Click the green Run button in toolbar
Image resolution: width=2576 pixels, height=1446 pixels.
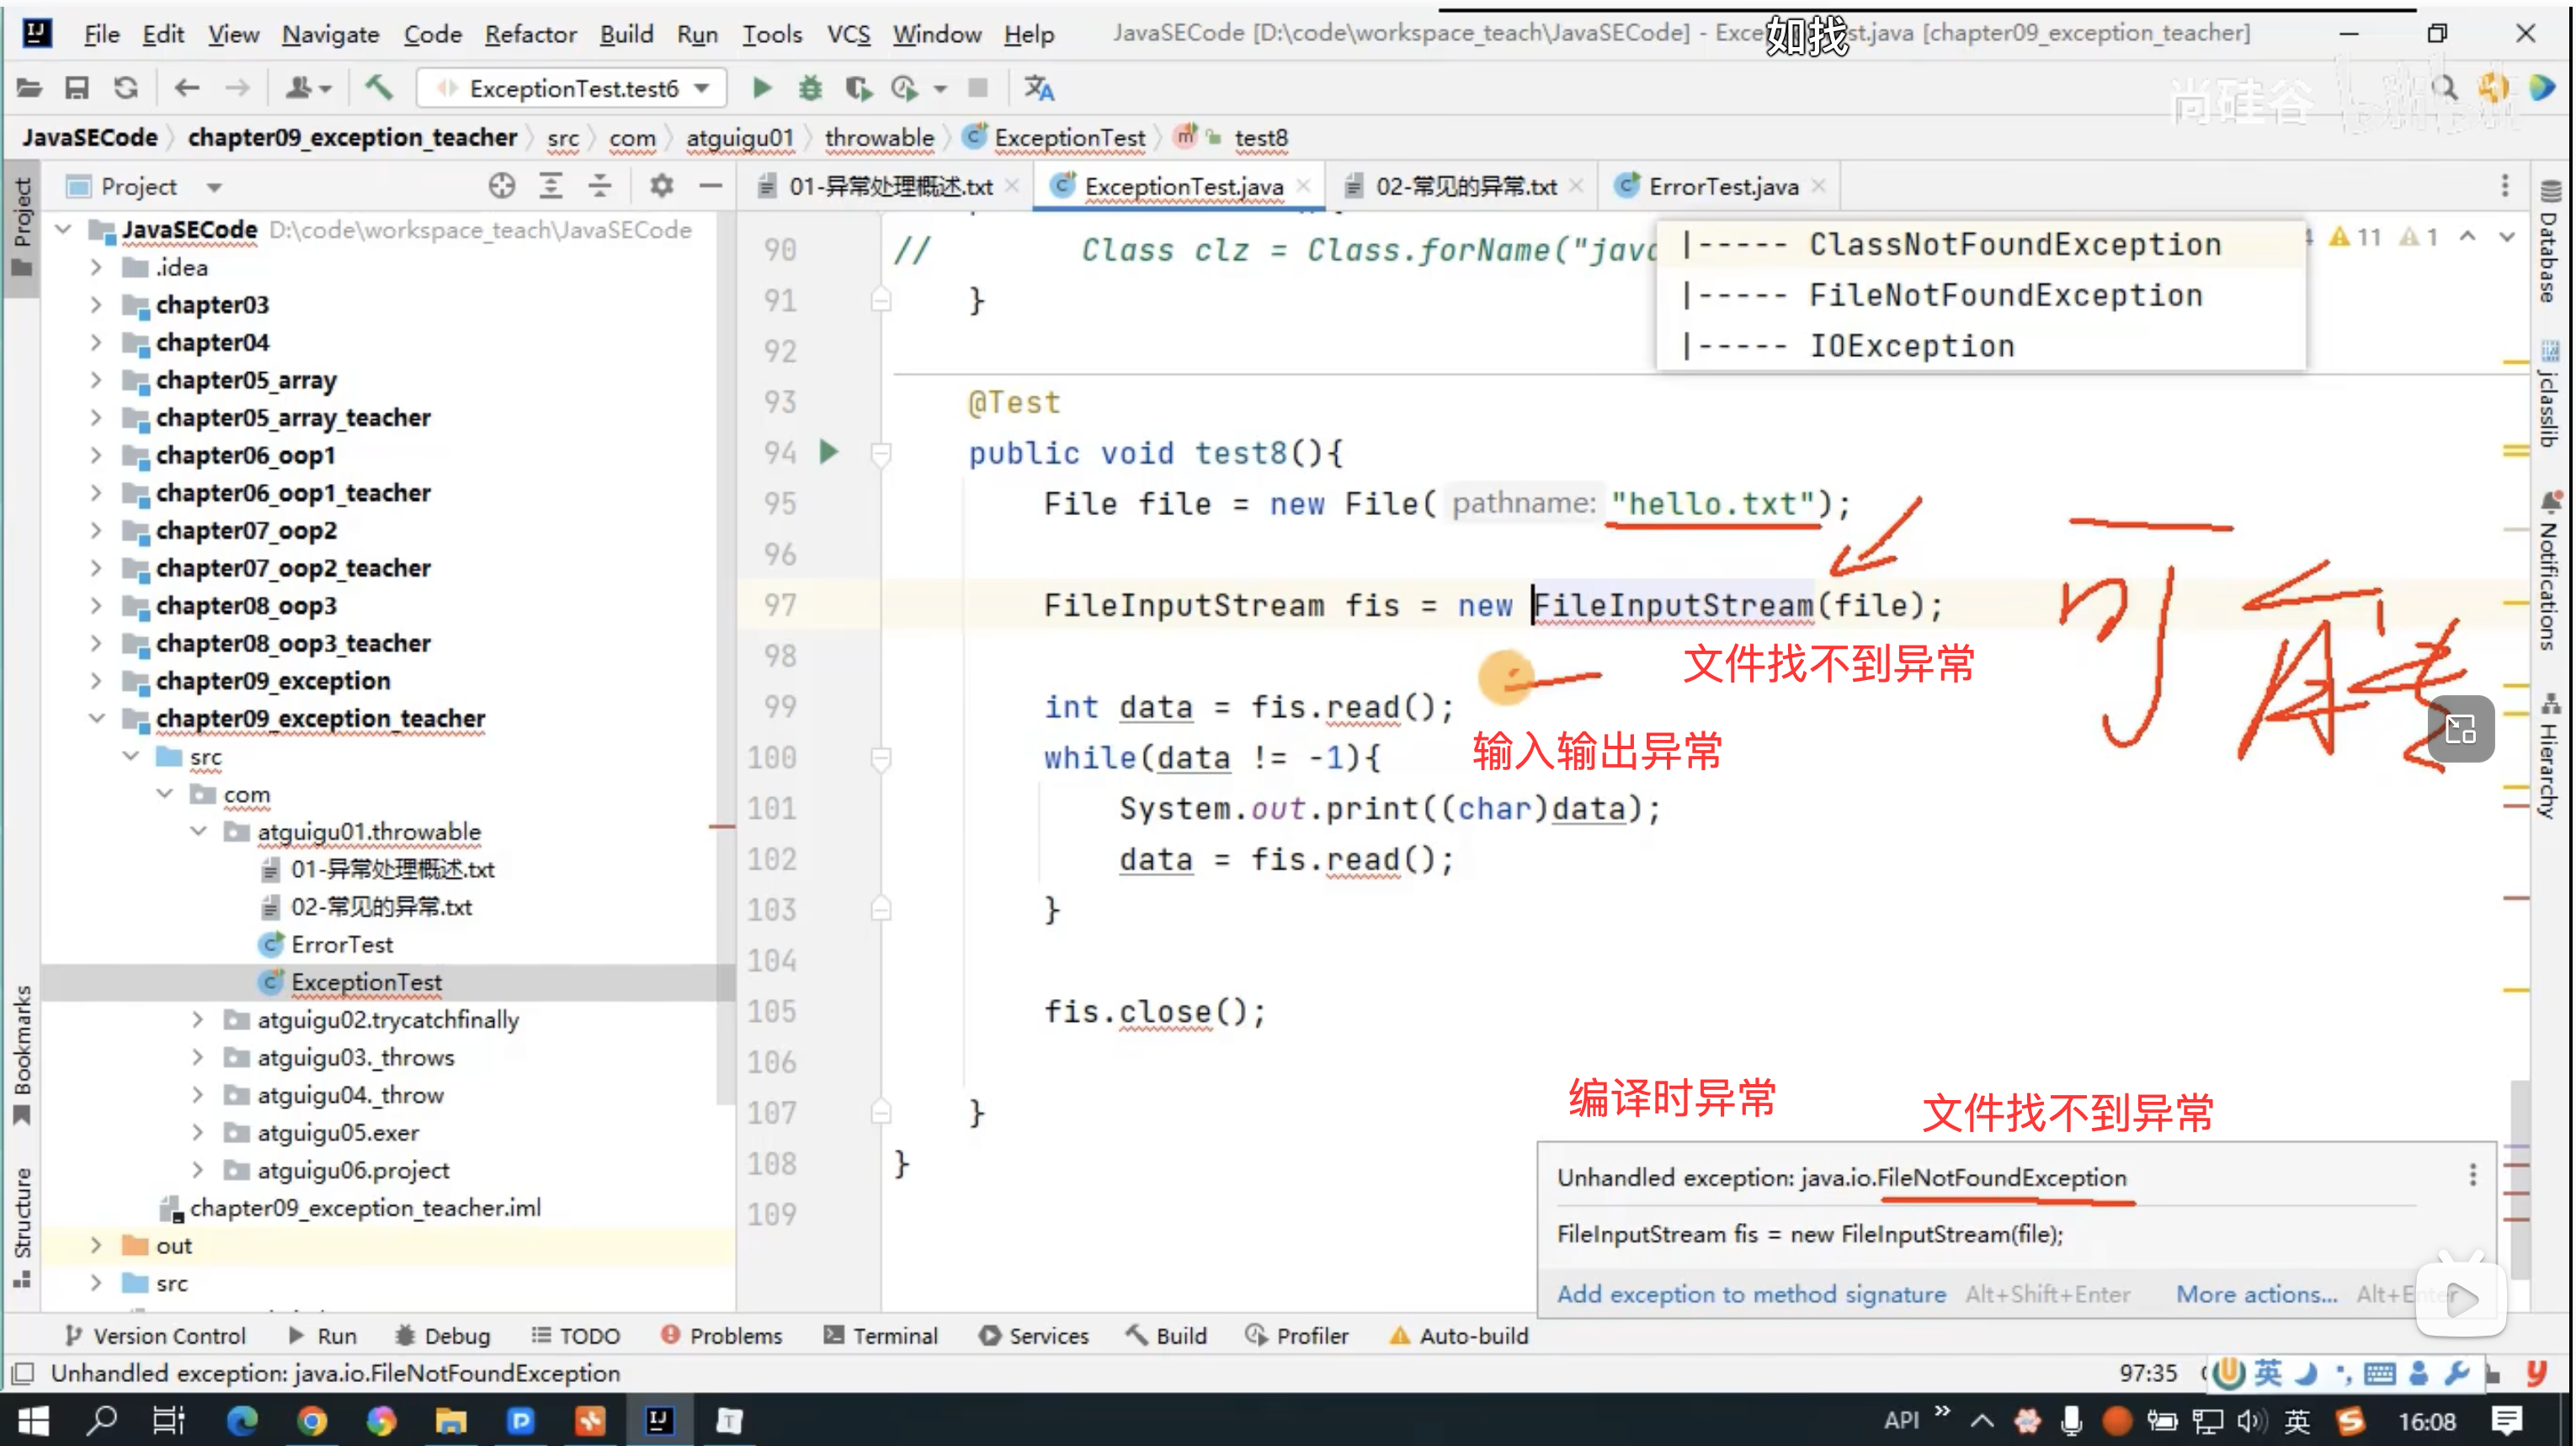click(x=761, y=88)
